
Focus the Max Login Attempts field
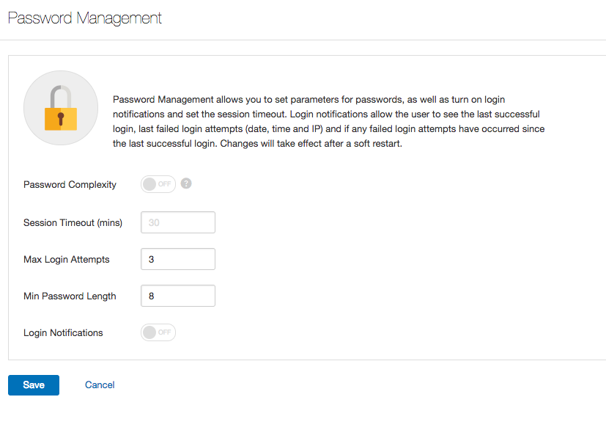coord(178,259)
